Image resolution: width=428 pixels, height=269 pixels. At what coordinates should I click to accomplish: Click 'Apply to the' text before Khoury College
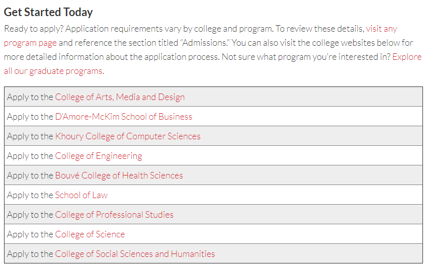coord(30,136)
